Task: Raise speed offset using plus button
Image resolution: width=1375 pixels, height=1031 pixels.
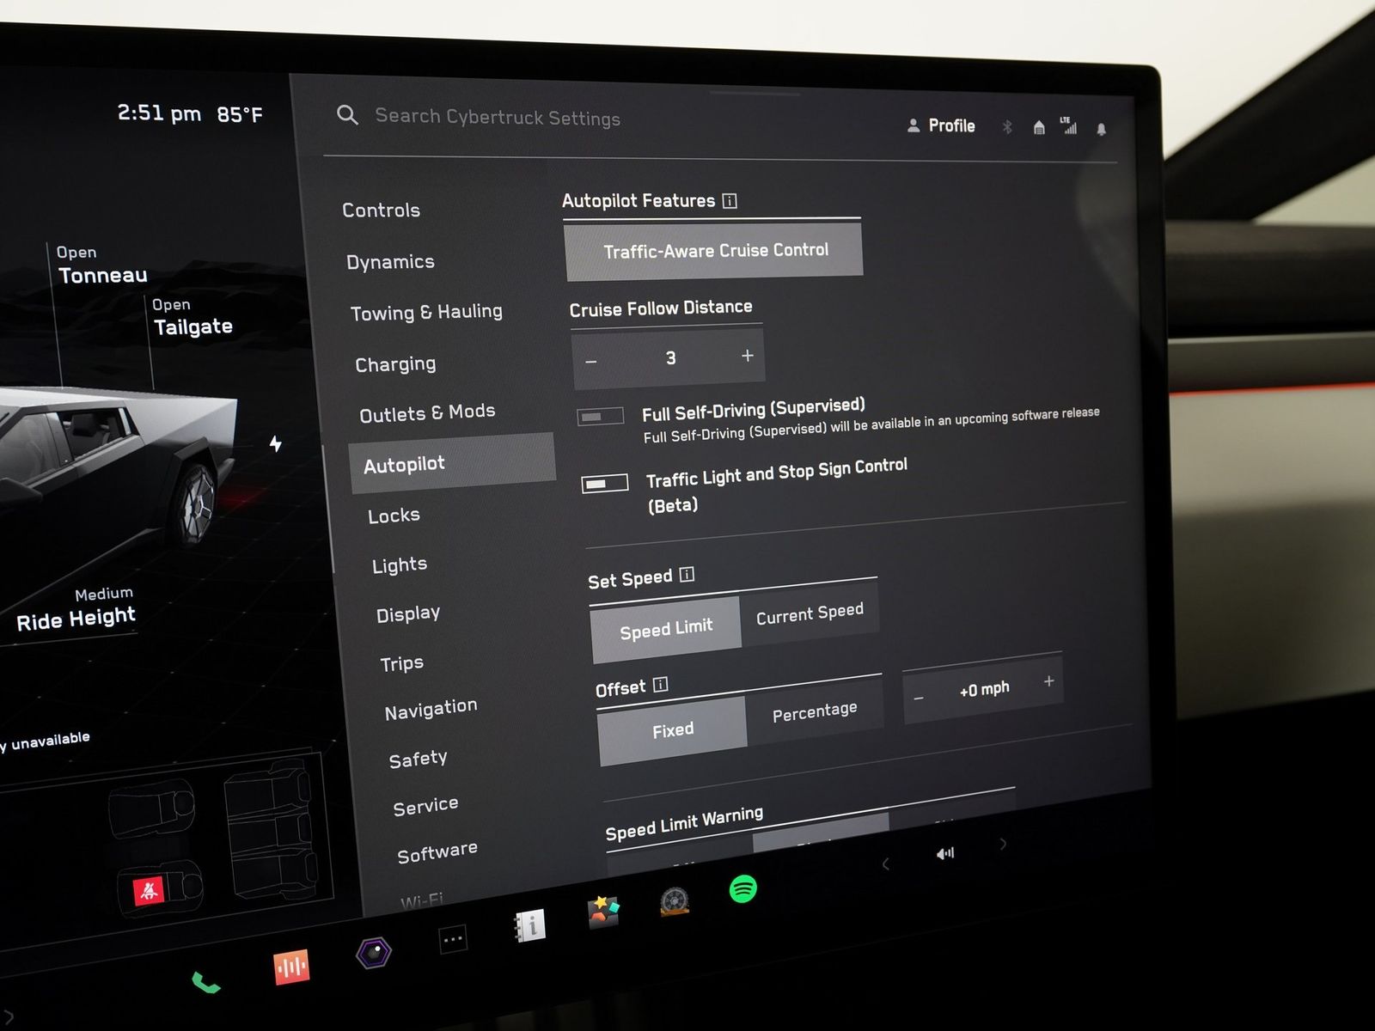Action: (x=1048, y=681)
